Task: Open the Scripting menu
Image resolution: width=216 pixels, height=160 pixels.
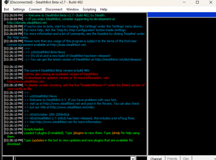Action: coord(89,9)
